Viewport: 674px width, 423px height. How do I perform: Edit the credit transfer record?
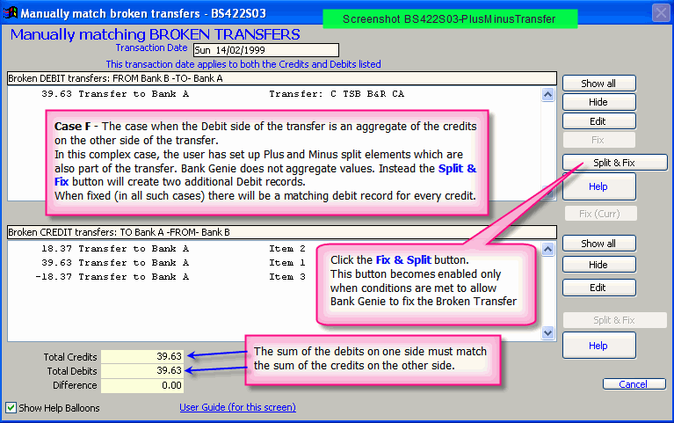click(598, 288)
